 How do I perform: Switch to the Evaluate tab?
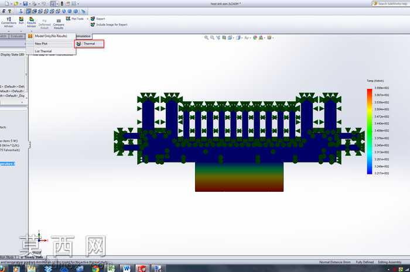point(17,36)
